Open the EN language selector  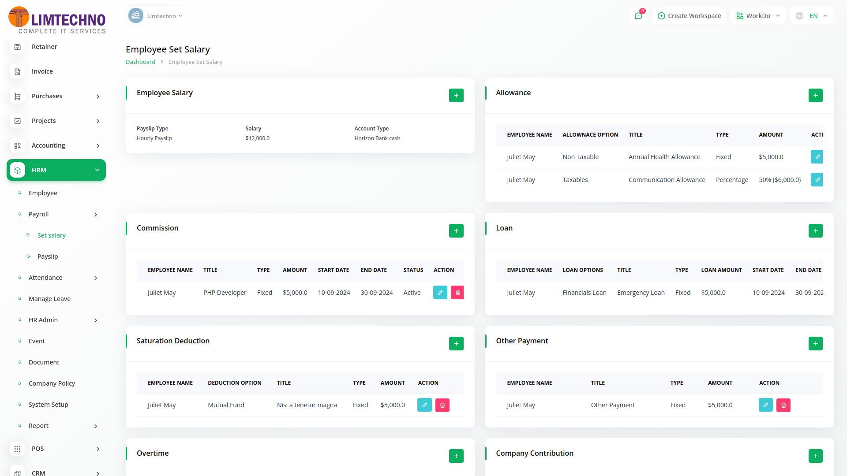[x=812, y=16]
